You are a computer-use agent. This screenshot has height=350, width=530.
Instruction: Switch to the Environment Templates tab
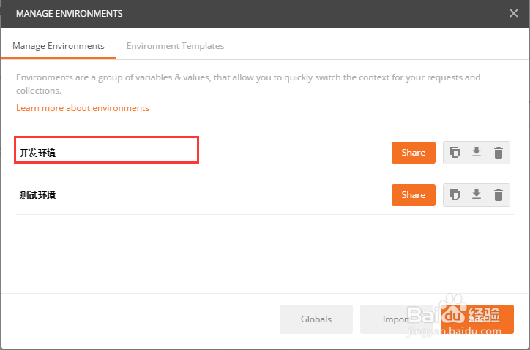(175, 45)
